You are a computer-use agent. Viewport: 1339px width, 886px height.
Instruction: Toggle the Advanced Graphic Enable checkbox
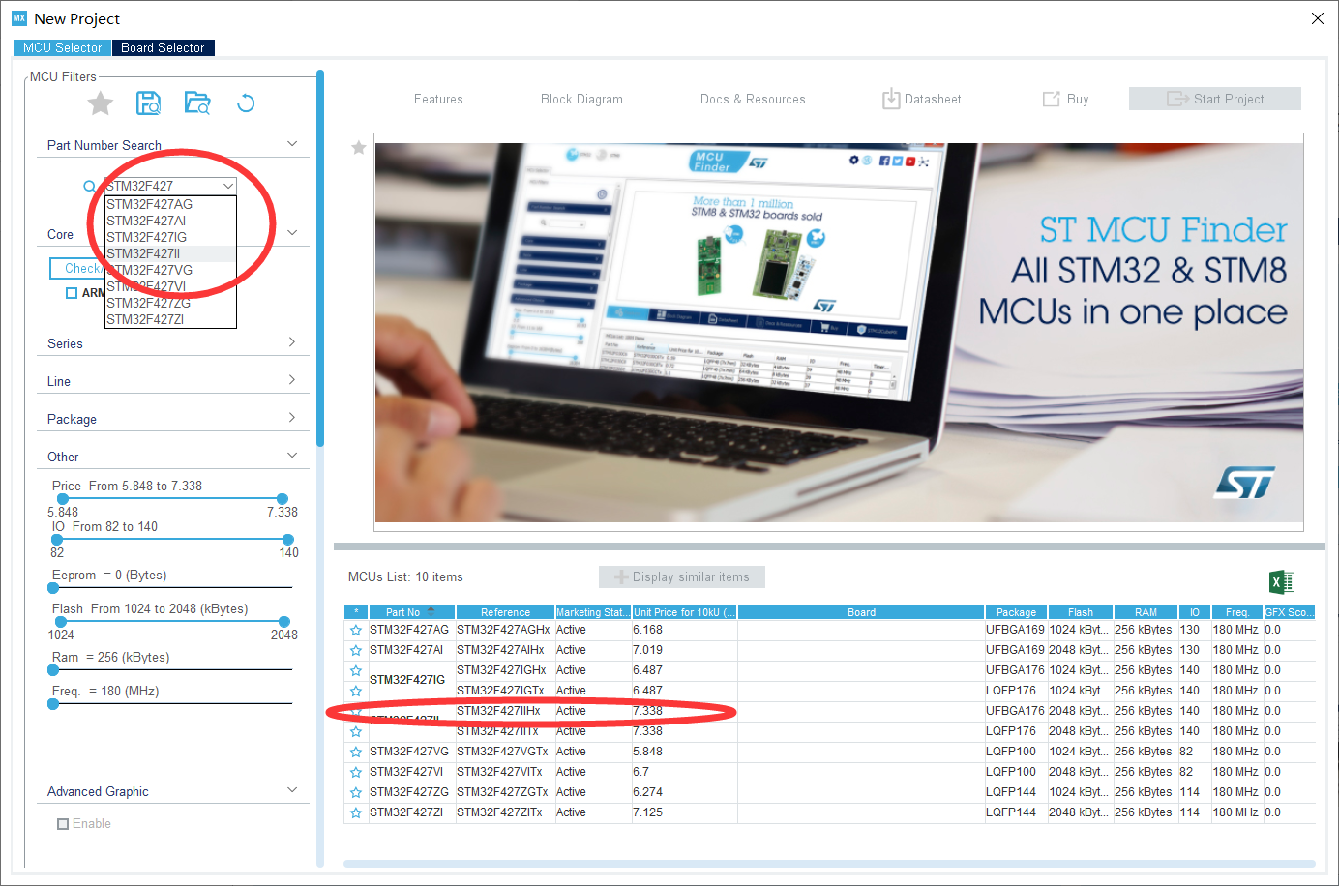point(63,824)
